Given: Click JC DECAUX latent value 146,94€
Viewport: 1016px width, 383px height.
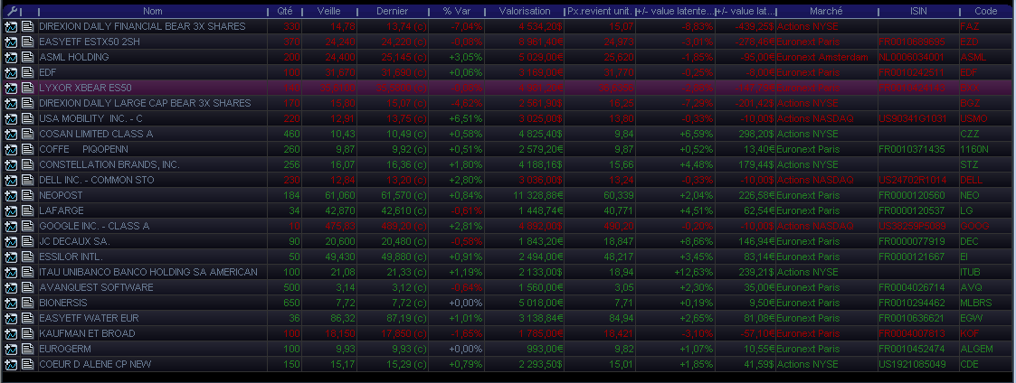Looking at the screenshot, I should pyautogui.click(x=755, y=241).
